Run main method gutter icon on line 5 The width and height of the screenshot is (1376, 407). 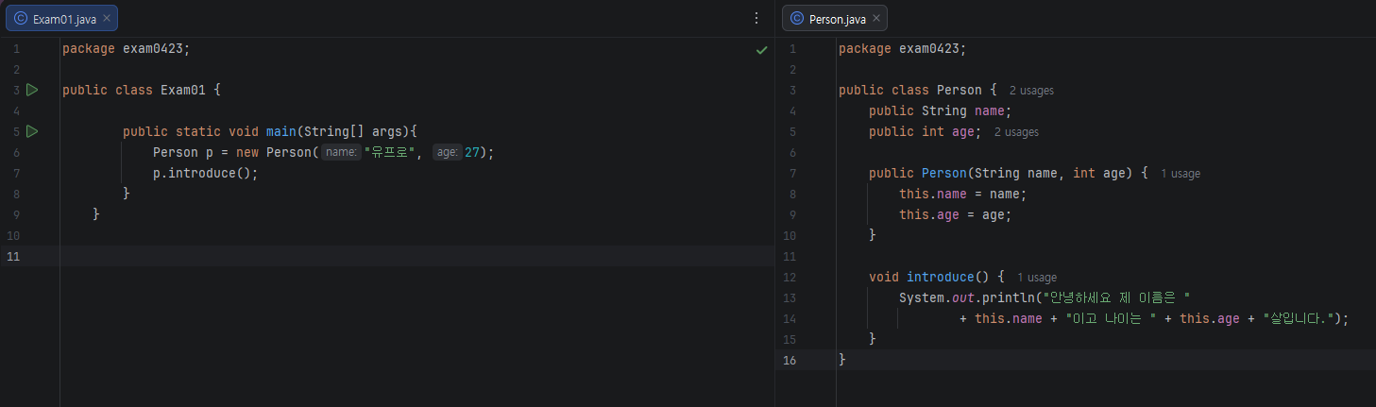click(x=32, y=131)
